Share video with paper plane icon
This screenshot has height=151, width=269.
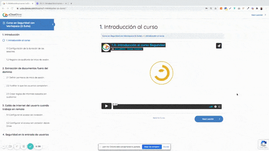[x=219, y=46]
